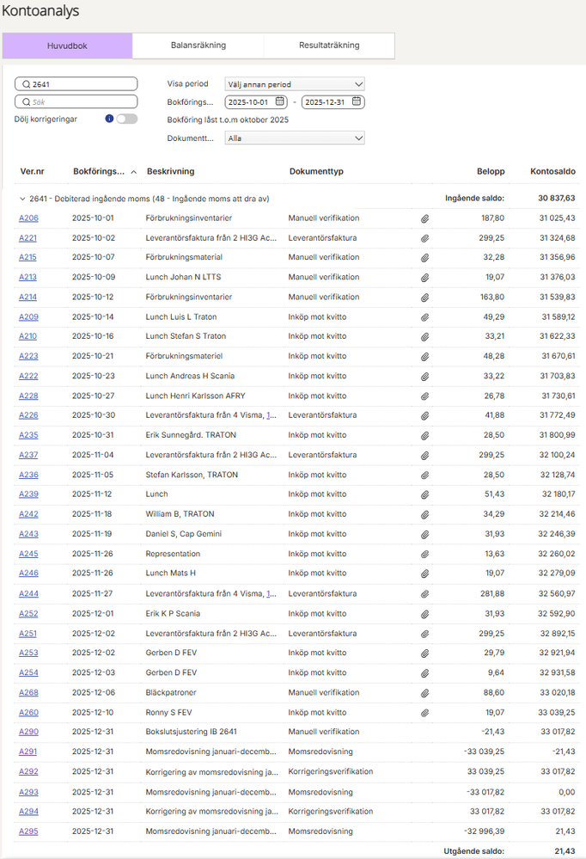Viewport: 586px width, 859px height.
Task: Switch to the Balansräkning tab
Action: pos(198,46)
